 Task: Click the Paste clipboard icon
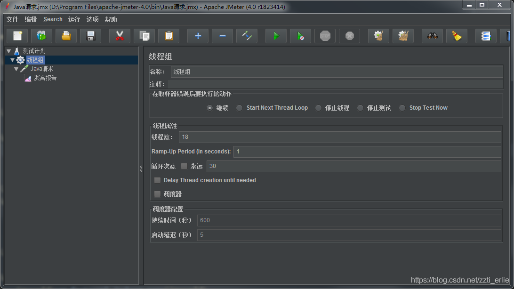169,36
